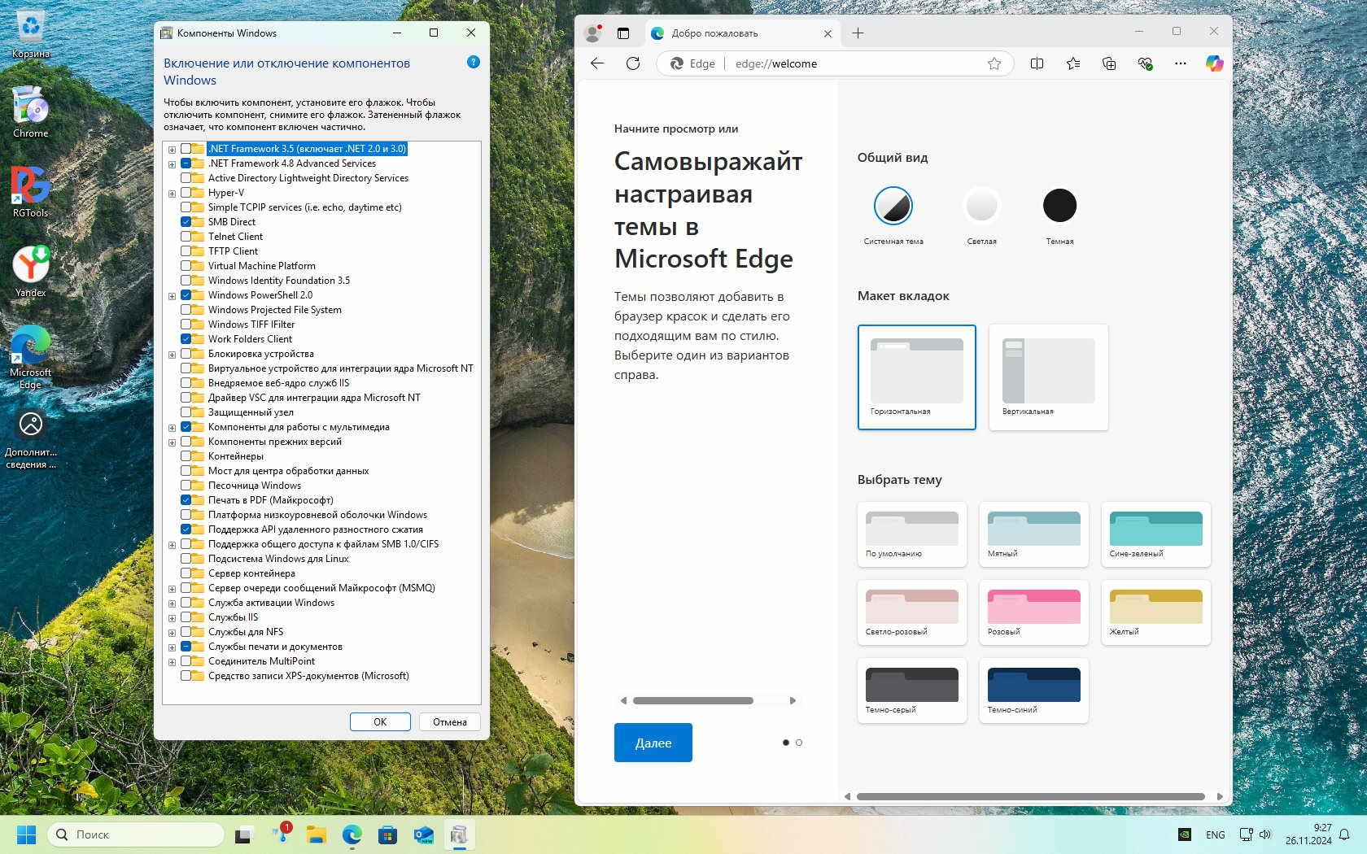Click the Далее button in Edge

[653, 743]
